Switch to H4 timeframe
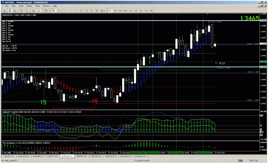The image size is (268, 163). point(136,11)
